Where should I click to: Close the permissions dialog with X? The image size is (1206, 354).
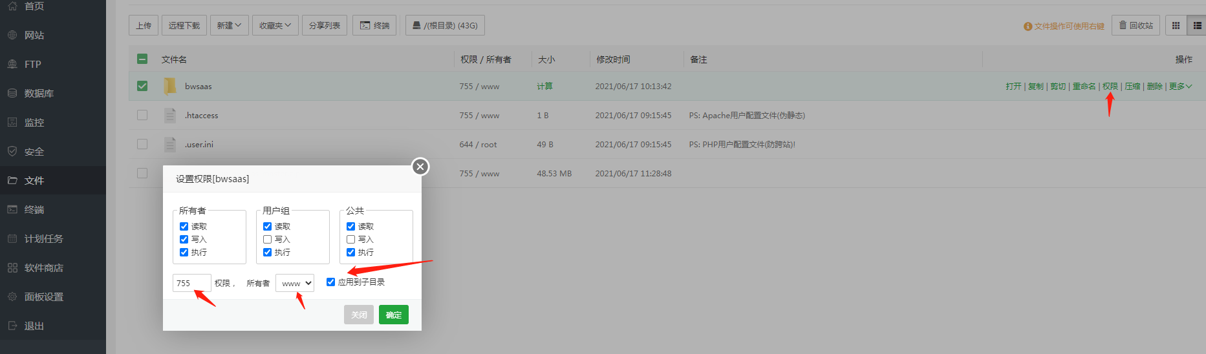click(x=420, y=167)
